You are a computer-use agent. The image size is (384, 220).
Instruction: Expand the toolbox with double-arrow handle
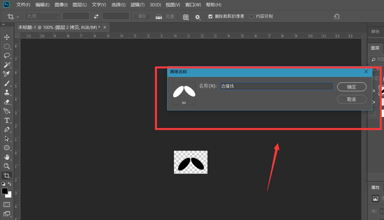4,25
